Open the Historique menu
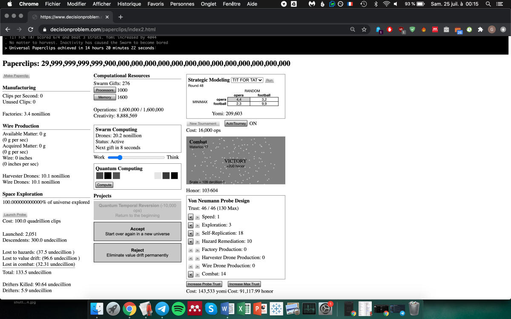511x319 pixels. pyautogui.click(x=129, y=4)
